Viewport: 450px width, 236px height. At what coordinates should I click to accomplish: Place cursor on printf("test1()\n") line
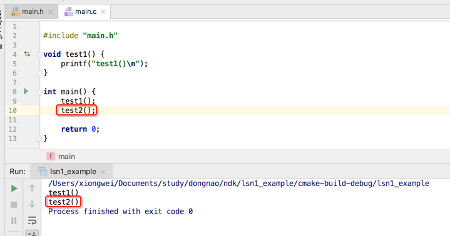tap(104, 64)
